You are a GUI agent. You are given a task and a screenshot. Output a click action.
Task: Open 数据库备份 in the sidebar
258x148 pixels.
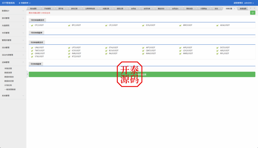point(9,77)
